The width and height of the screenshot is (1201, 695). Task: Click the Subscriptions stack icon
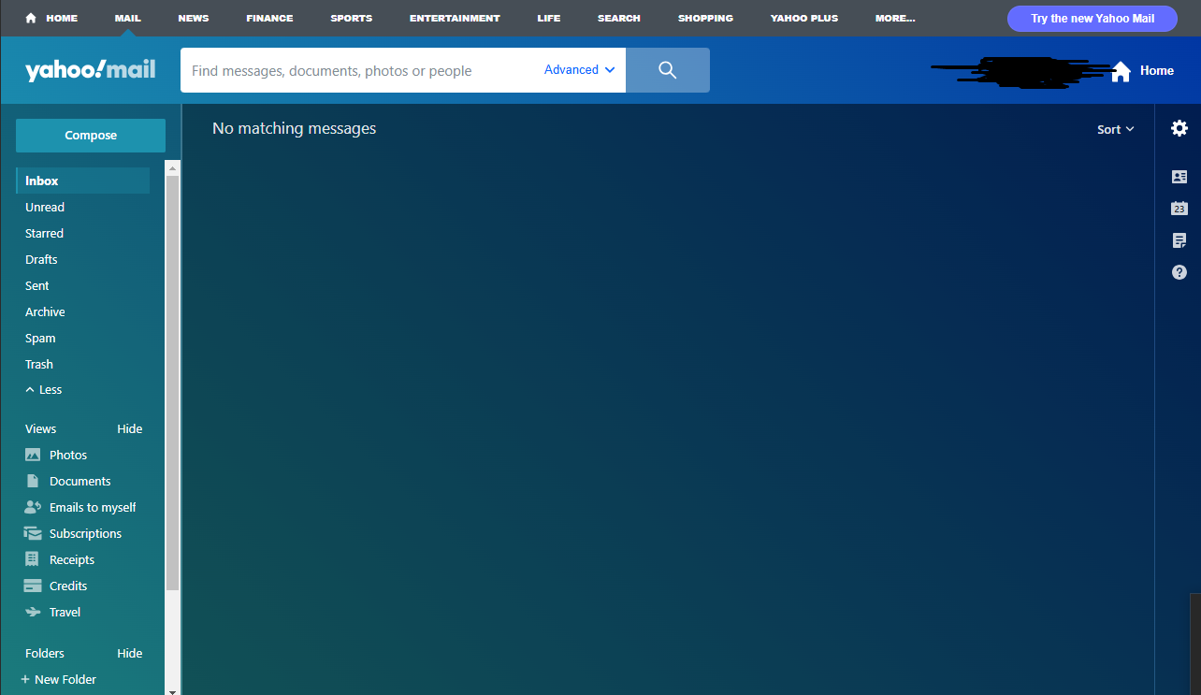coord(33,533)
